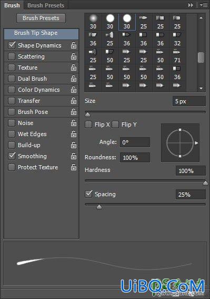Image resolution: width=210 pixels, height=299 pixels.
Task: Enable the Texture checkbox
Action: click(x=12, y=67)
